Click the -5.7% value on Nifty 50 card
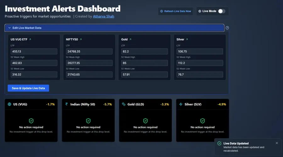The width and height of the screenshot is (283, 157). [108, 104]
